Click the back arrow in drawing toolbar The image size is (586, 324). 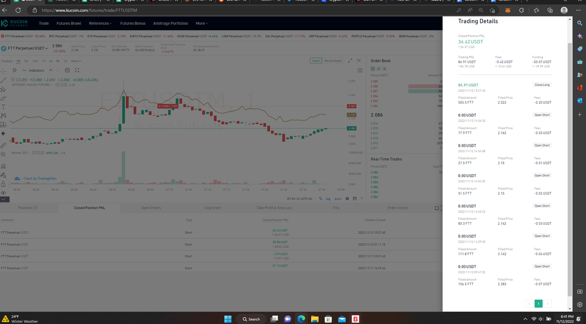4,133
